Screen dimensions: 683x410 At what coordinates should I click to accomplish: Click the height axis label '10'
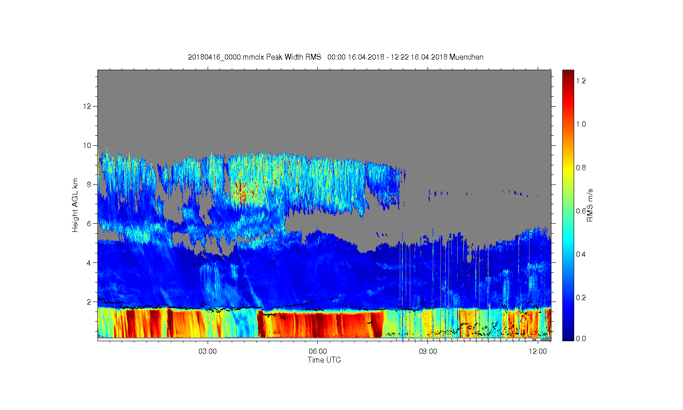(x=88, y=145)
